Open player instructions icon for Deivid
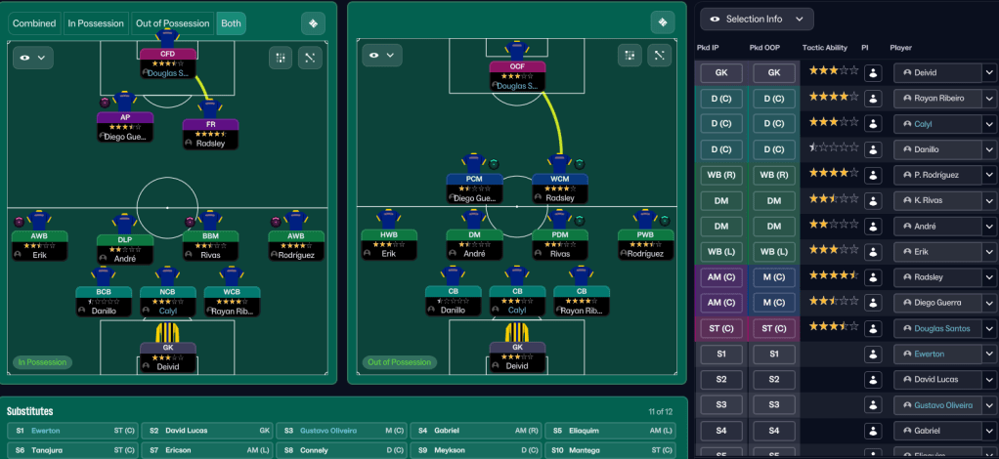The width and height of the screenshot is (999, 459). (873, 72)
